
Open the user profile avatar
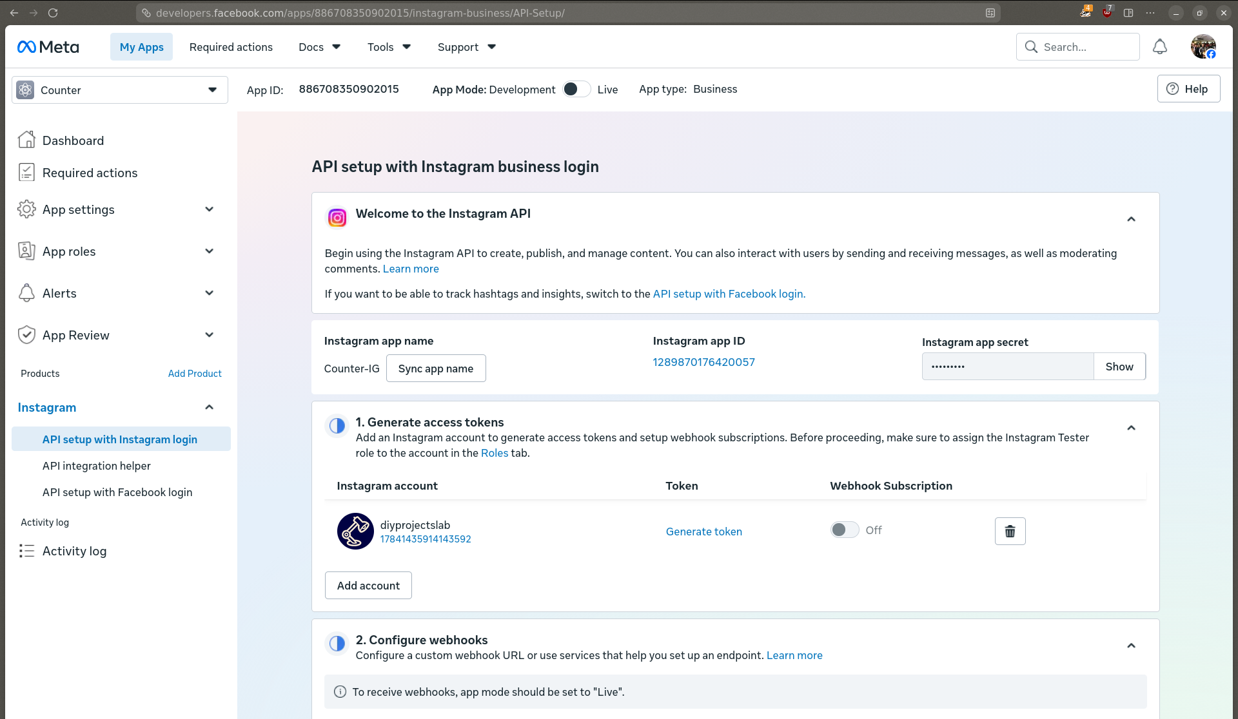[x=1203, y=47]
